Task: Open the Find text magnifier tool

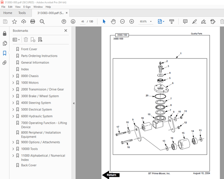Action: point(42,22)
